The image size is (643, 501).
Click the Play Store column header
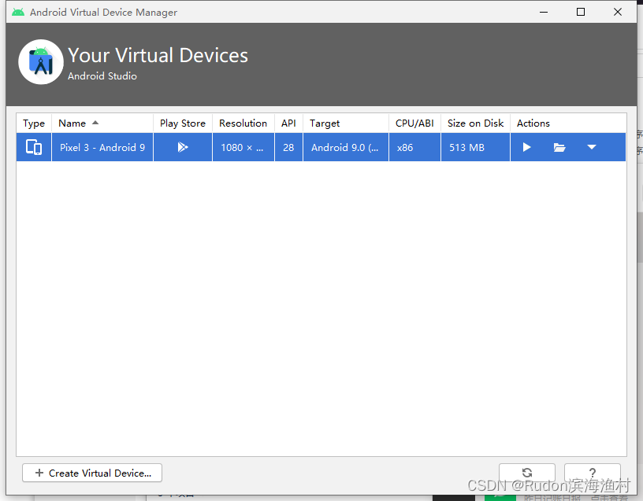pyautogui.click(x=183, y=123)
